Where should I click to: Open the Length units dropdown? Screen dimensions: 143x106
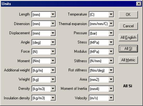(x=53, y=14)
